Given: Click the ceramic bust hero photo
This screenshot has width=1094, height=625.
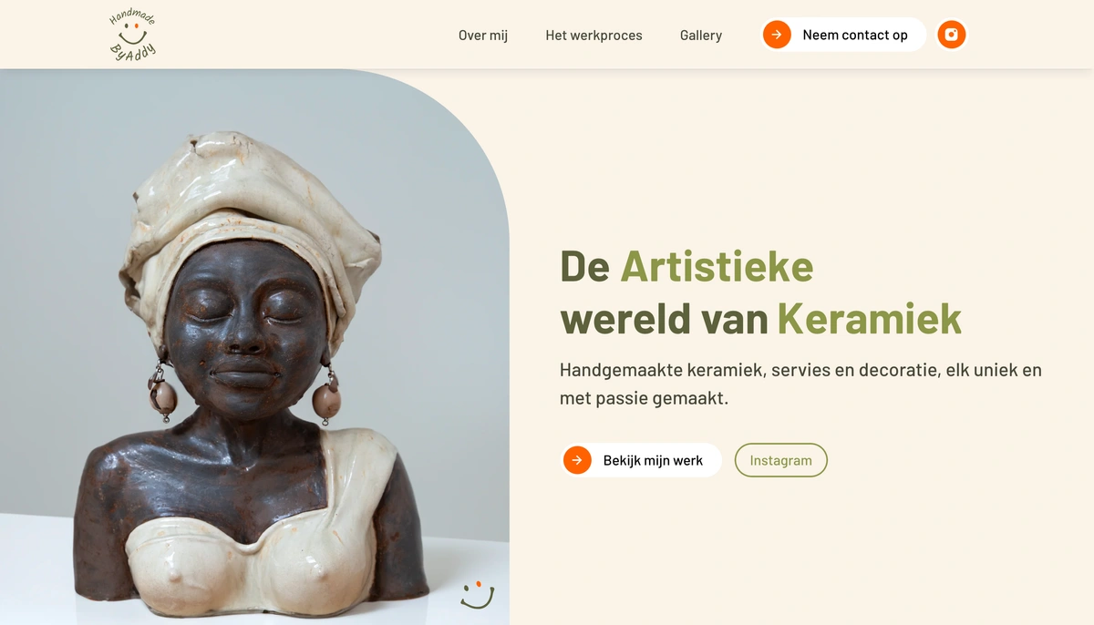Looking at the screenshot, I should coord(254,347).
